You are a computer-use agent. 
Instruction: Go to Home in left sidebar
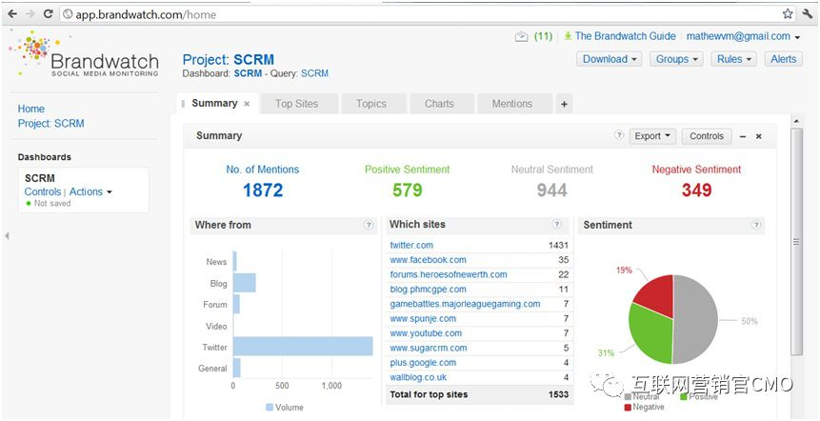point(30,109)
